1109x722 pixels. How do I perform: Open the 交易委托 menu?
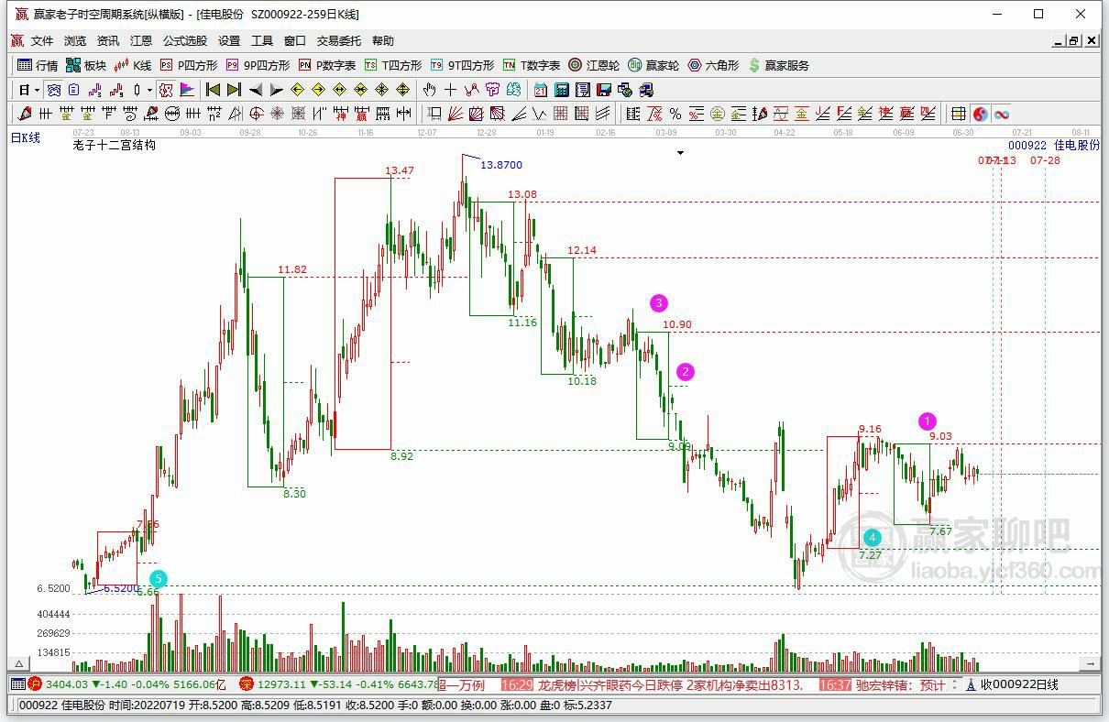(339, 41)
